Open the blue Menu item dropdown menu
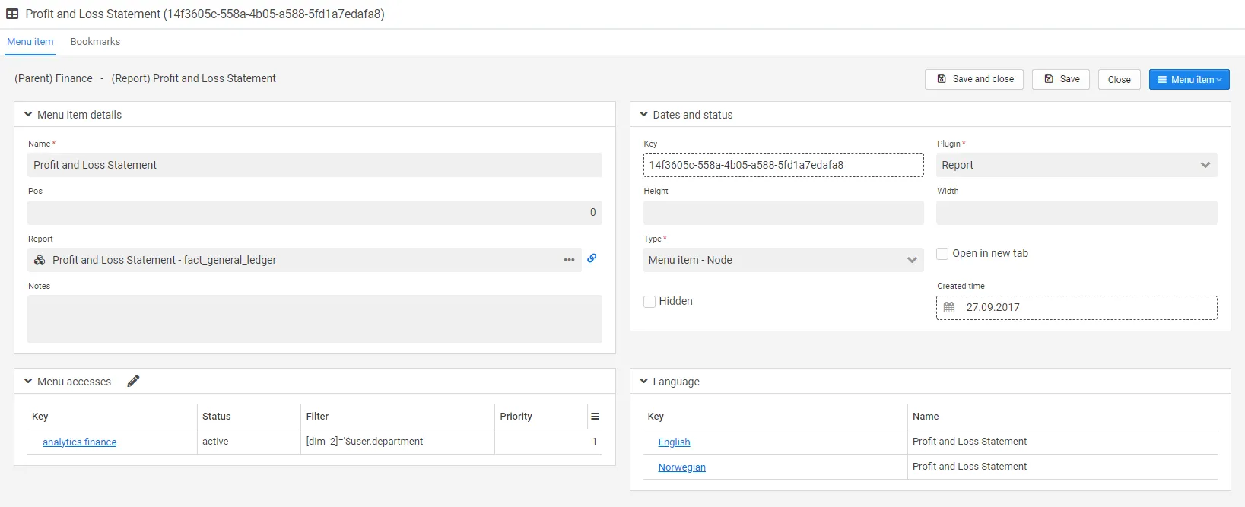Image resolution: width=1245 pixels, height=507 pixels. click(1189, 80)
